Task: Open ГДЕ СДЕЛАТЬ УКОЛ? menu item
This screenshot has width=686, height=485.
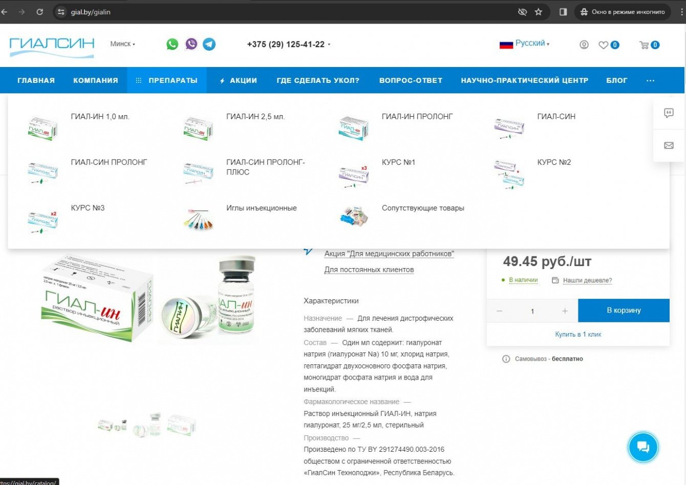Action: point(318,80)
